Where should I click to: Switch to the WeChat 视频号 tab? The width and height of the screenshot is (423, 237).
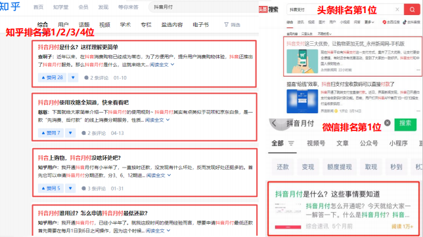pos(316,143)
